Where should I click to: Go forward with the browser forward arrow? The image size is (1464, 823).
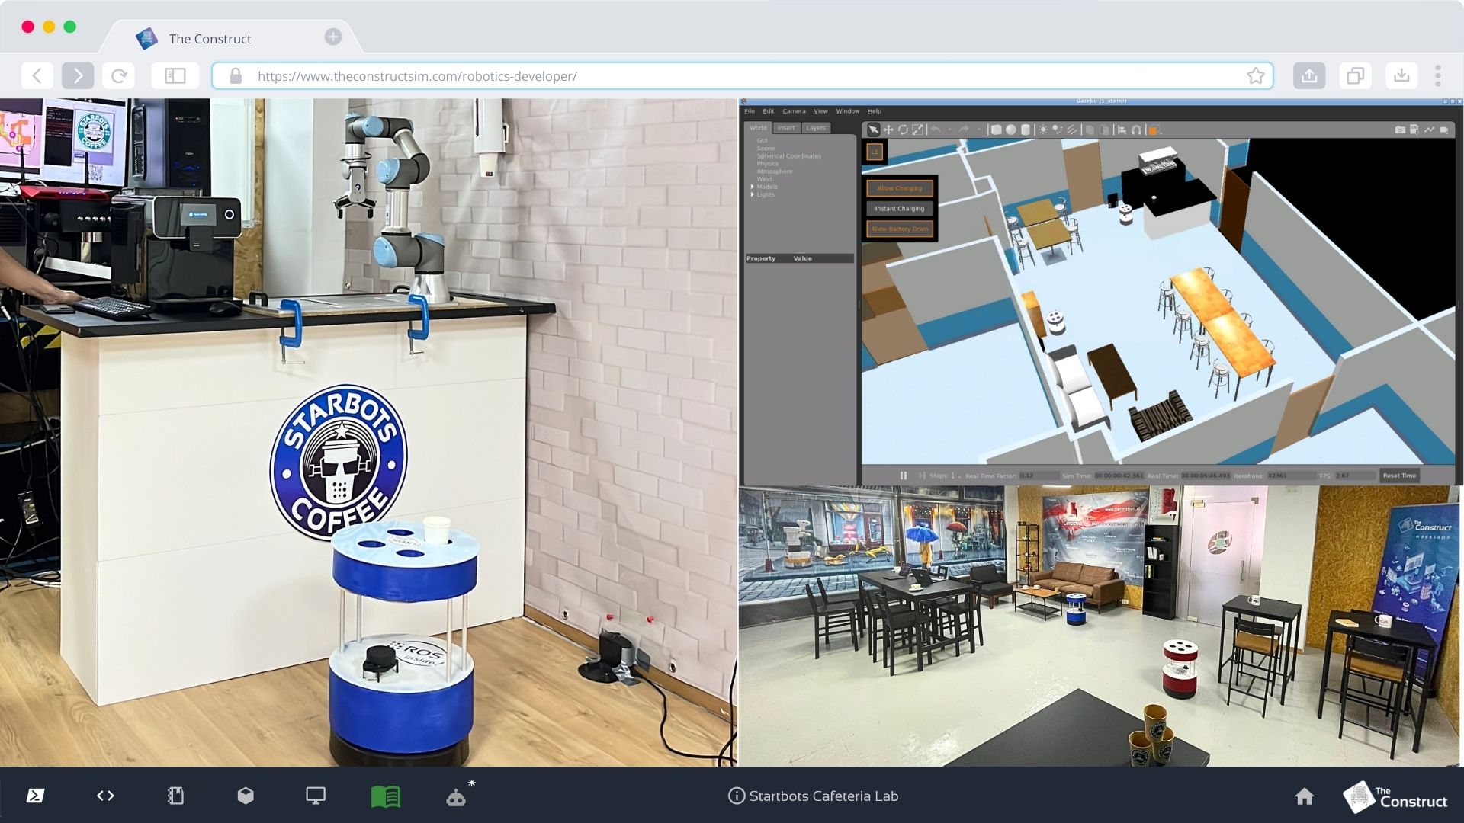pos(78,75)
